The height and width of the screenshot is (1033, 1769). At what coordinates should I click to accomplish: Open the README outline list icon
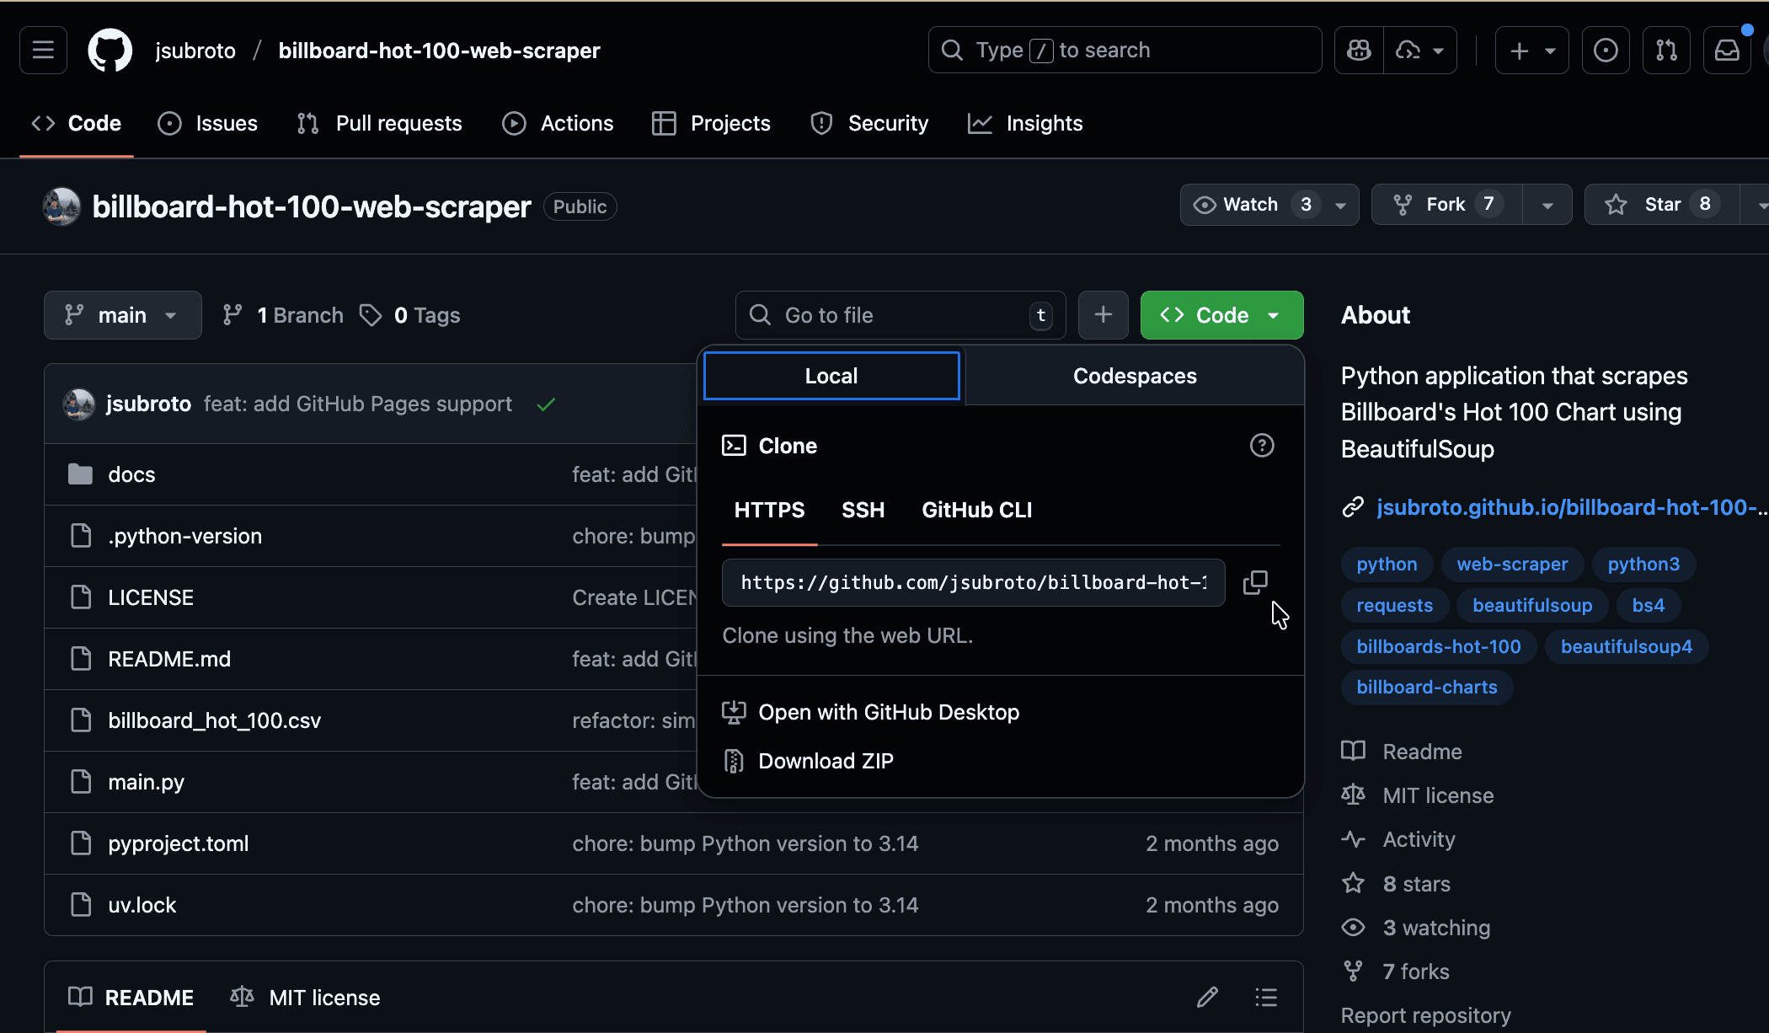[1265, 998]
